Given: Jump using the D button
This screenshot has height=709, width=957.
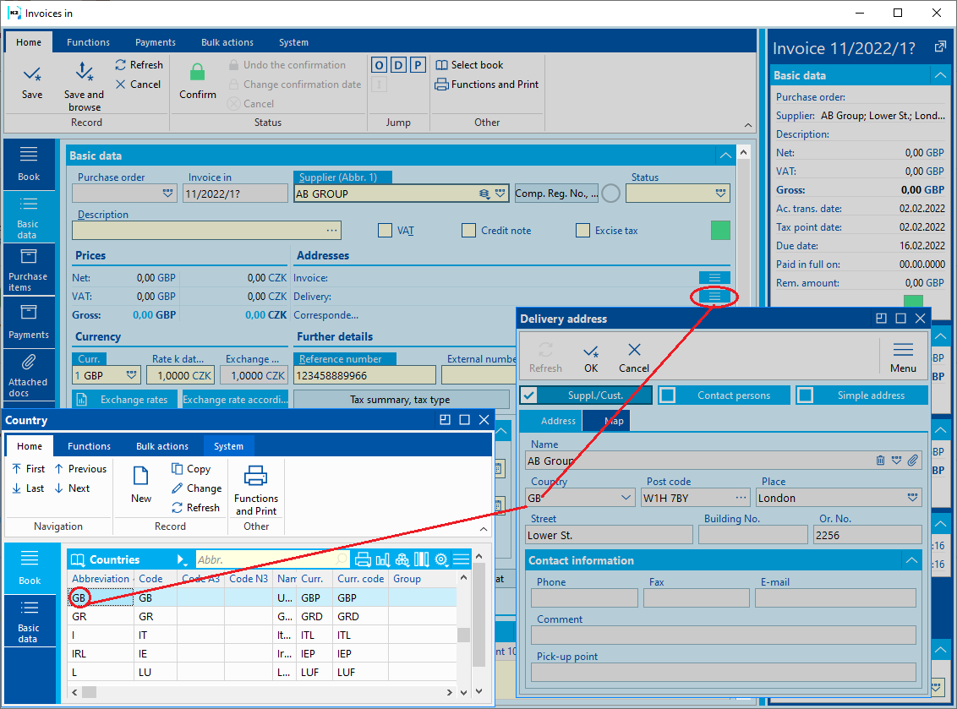Looking at the screenshot, I should [x=398, y=65].
